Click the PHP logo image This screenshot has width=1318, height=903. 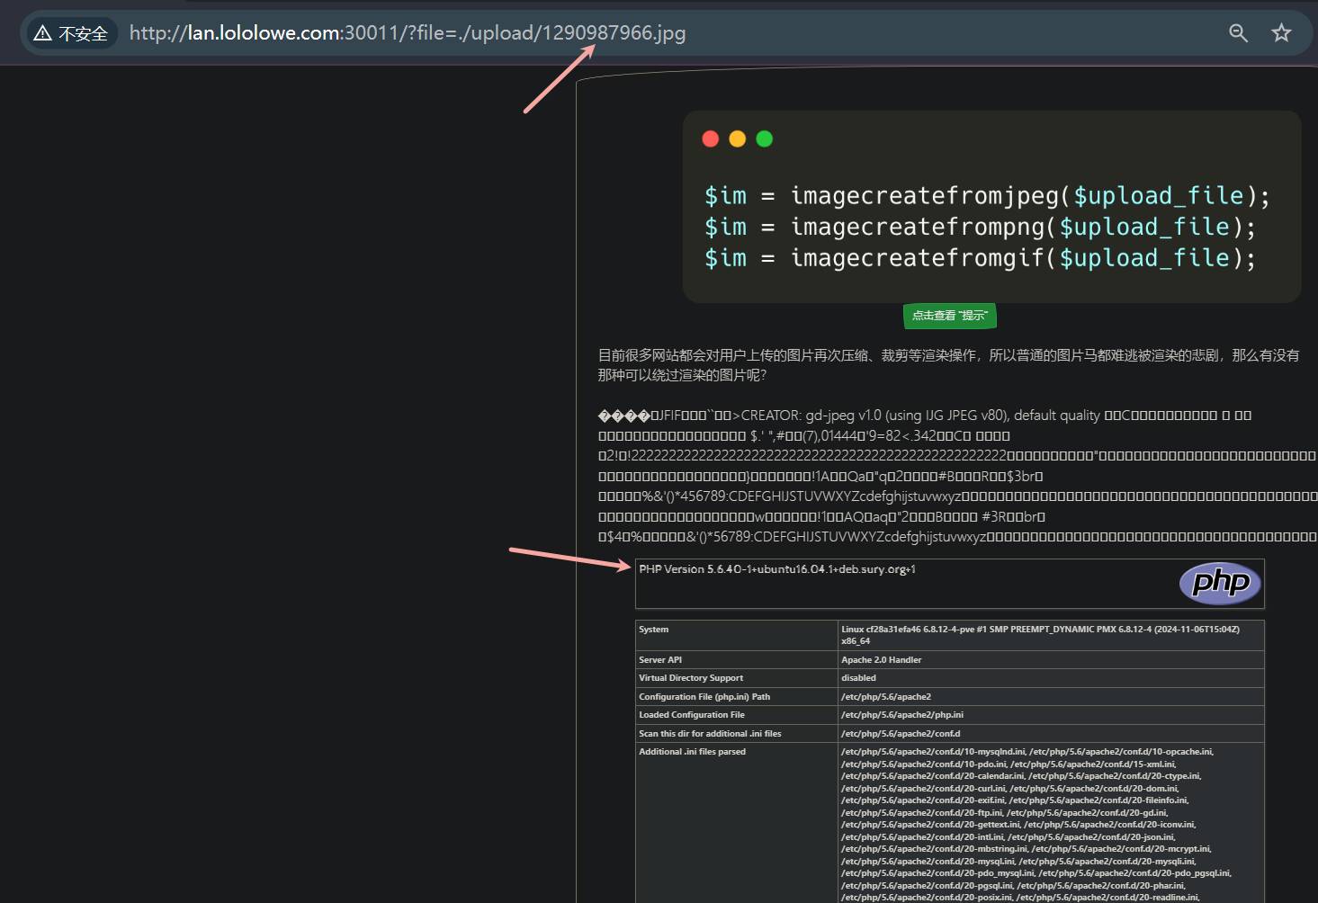click(1220, 583)
